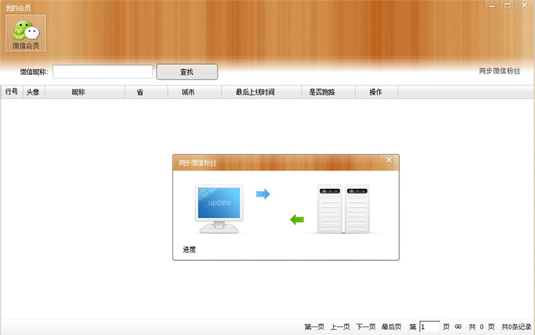Click the 查找 search button
This screenshot has width=535, height=335.
coord(187,72)
